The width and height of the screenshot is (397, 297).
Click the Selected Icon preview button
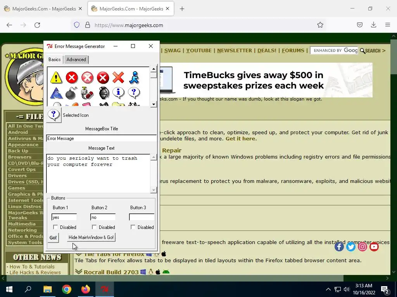54,115
